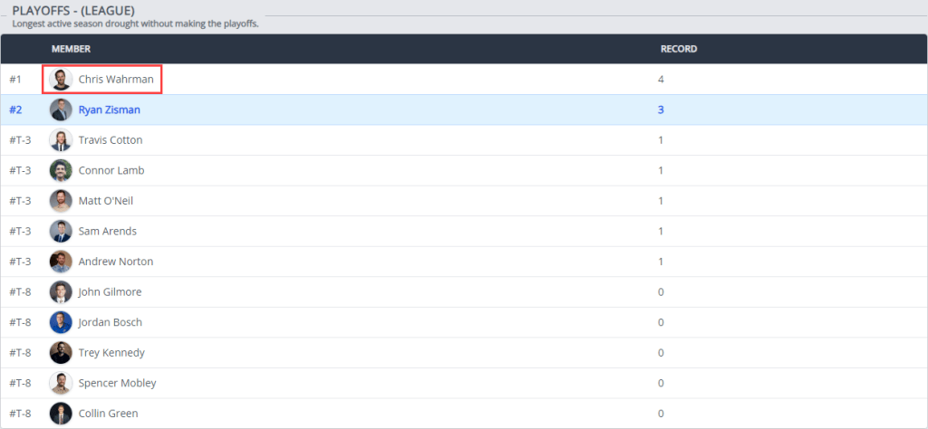
Task: Open Sam Arends' avatar photo
Action: pos(61,231)
